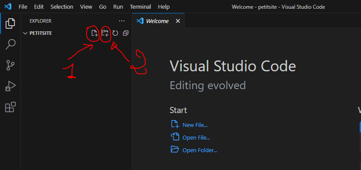Open the Help menu
Viewport: 361px width, 170px height.
[x=164, y=7]
